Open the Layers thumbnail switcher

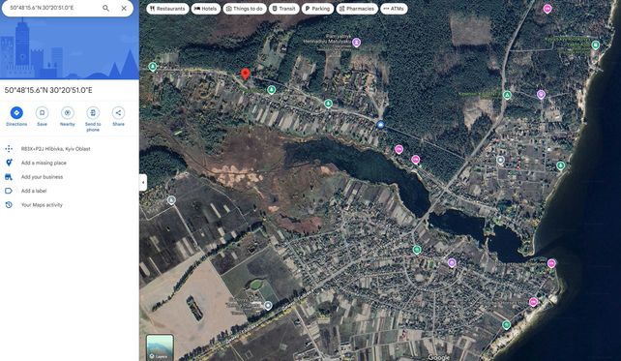tap(160, 347)
